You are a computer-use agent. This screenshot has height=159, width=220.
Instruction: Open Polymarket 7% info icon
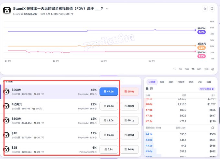pyautogui.click(x=95, y=152)
